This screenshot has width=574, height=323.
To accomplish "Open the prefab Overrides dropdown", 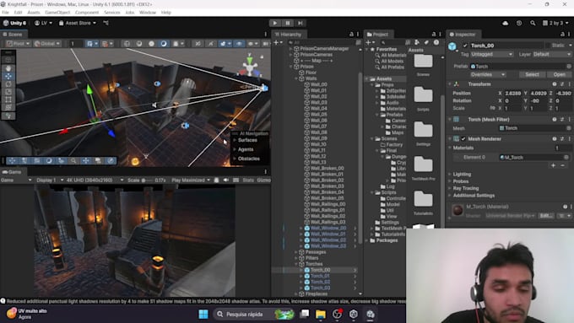I will (488, 74).
